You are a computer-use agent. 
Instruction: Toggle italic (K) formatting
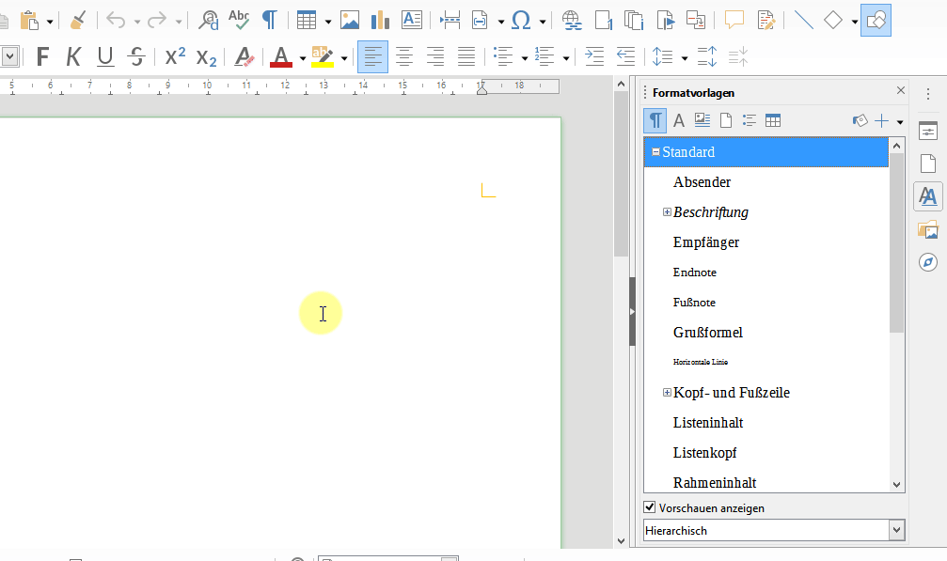73,57
